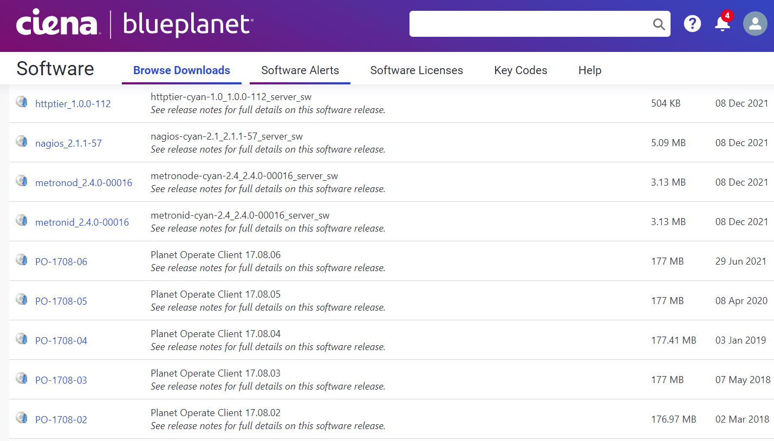The width and height of the screenshot is (774, 441).
Task: Click the 02 Mar 2018 date
Action: (743, 419)
